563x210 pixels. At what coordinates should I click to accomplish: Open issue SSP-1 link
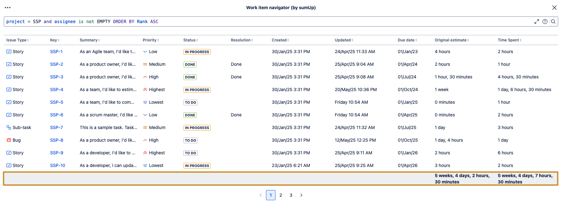point(56,52)
